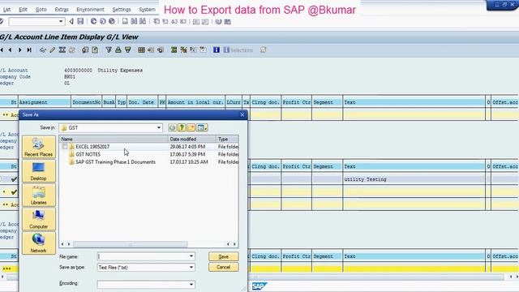The height and width of the screenshot is (292, 519).
Task: Click the Find binoculars icon
Action: pyautogui.click(x=134, y=22)
